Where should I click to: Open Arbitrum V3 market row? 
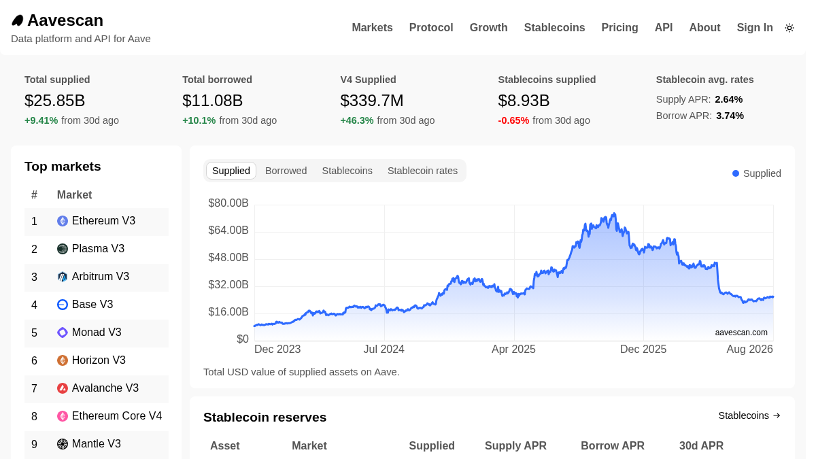coord(97,277)
